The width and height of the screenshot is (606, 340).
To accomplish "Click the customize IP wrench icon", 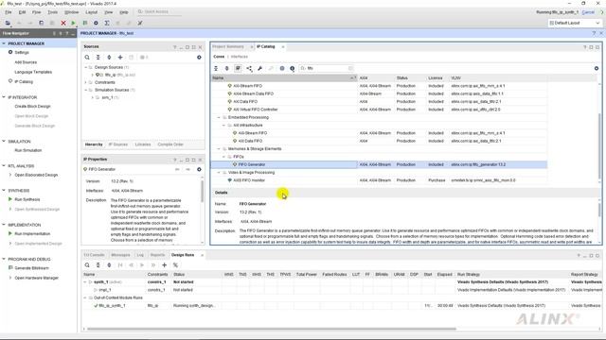I will pos(259,68).
